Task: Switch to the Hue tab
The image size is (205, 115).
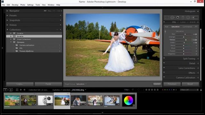Action: [x=167, y=27]
